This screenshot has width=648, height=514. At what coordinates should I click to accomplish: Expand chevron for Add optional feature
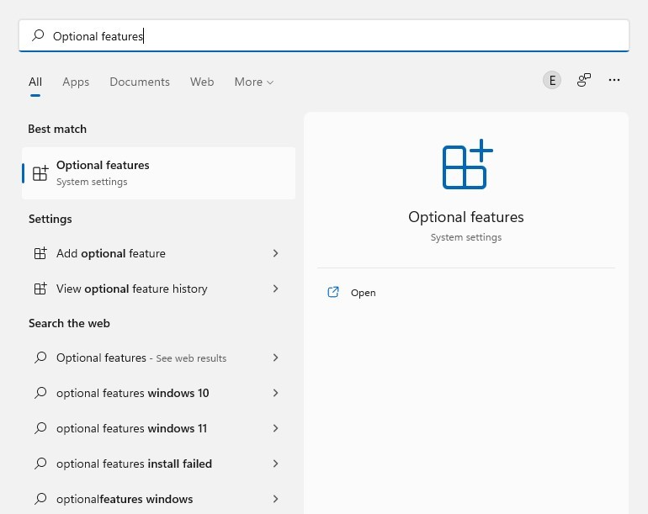pos(275,253)
